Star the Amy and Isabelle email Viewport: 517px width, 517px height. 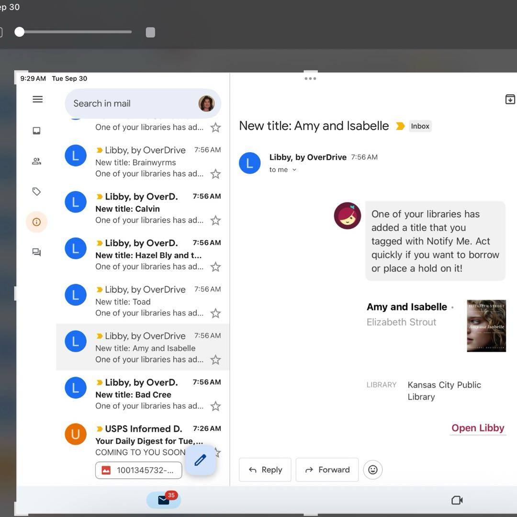click(x=216, y=360)
